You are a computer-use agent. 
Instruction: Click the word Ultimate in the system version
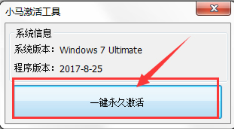(x=125, y=50)
